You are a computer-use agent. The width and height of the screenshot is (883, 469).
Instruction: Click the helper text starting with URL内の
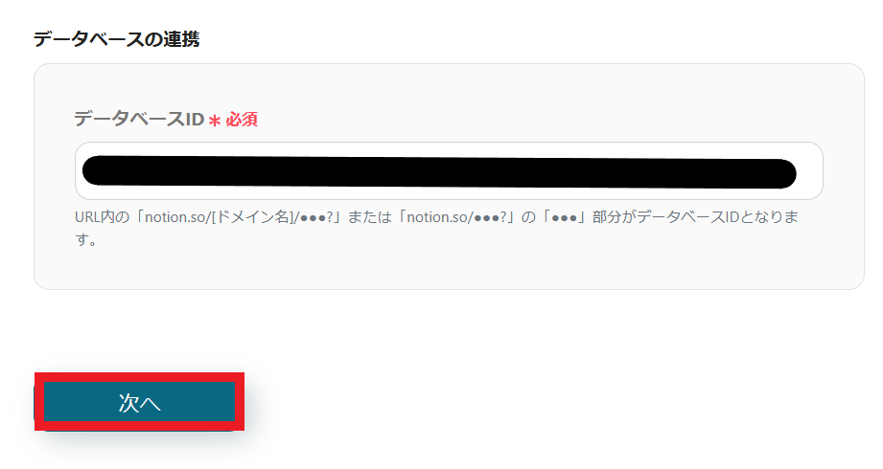(436, 229)
